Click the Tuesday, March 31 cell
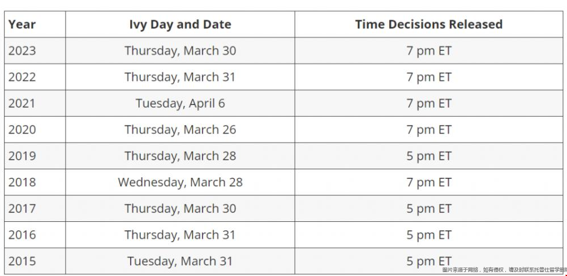 click(x=180, y=261)
